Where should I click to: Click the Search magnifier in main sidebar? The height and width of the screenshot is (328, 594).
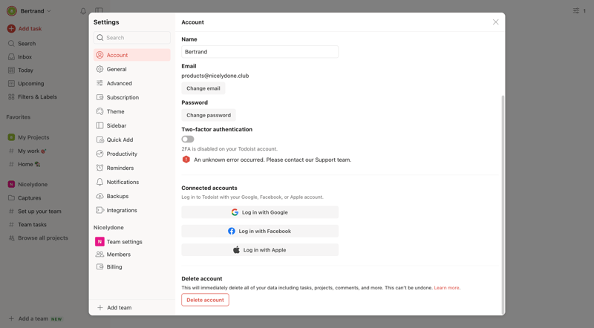pos(11,44)
